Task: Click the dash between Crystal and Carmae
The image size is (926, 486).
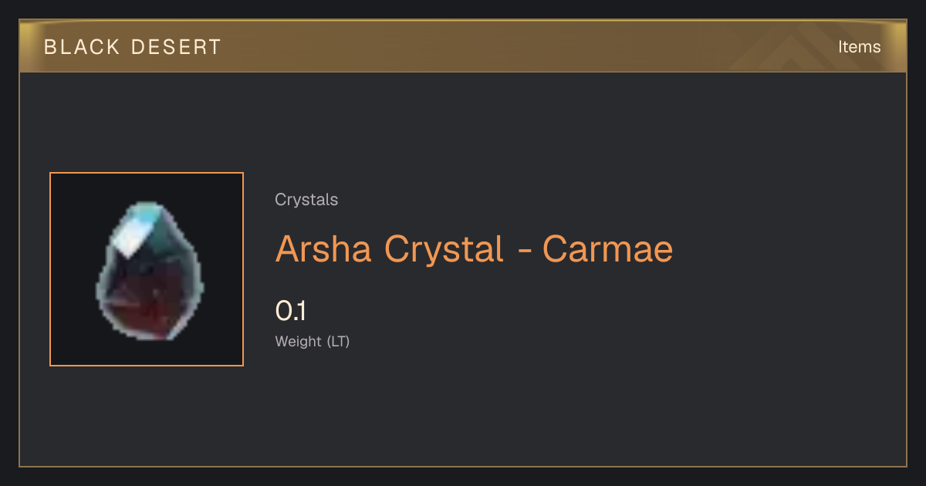Action: pos(522,251)
